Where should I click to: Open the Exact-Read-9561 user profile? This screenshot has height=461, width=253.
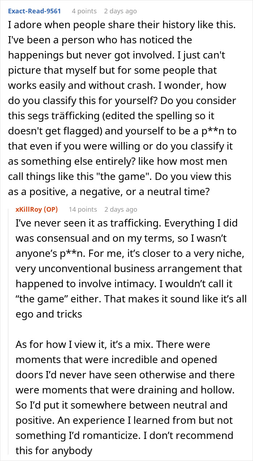[34, 11]
